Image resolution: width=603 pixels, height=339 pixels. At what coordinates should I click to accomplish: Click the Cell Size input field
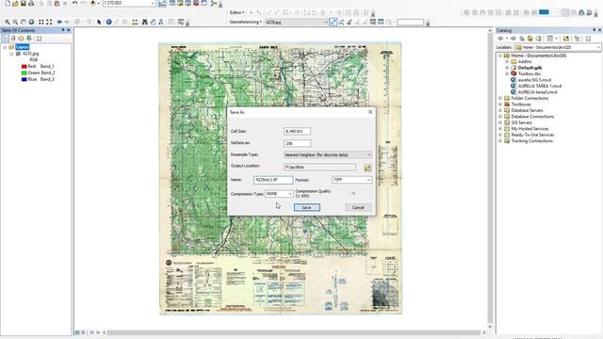tap(297, 132)
